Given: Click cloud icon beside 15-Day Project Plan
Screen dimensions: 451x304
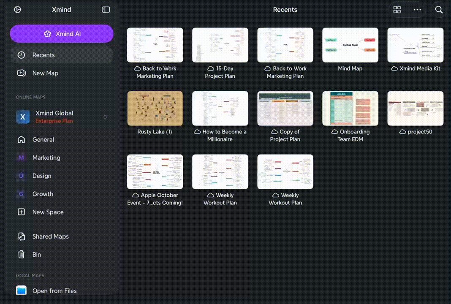Looking at the screenshot, I should 211,68.
